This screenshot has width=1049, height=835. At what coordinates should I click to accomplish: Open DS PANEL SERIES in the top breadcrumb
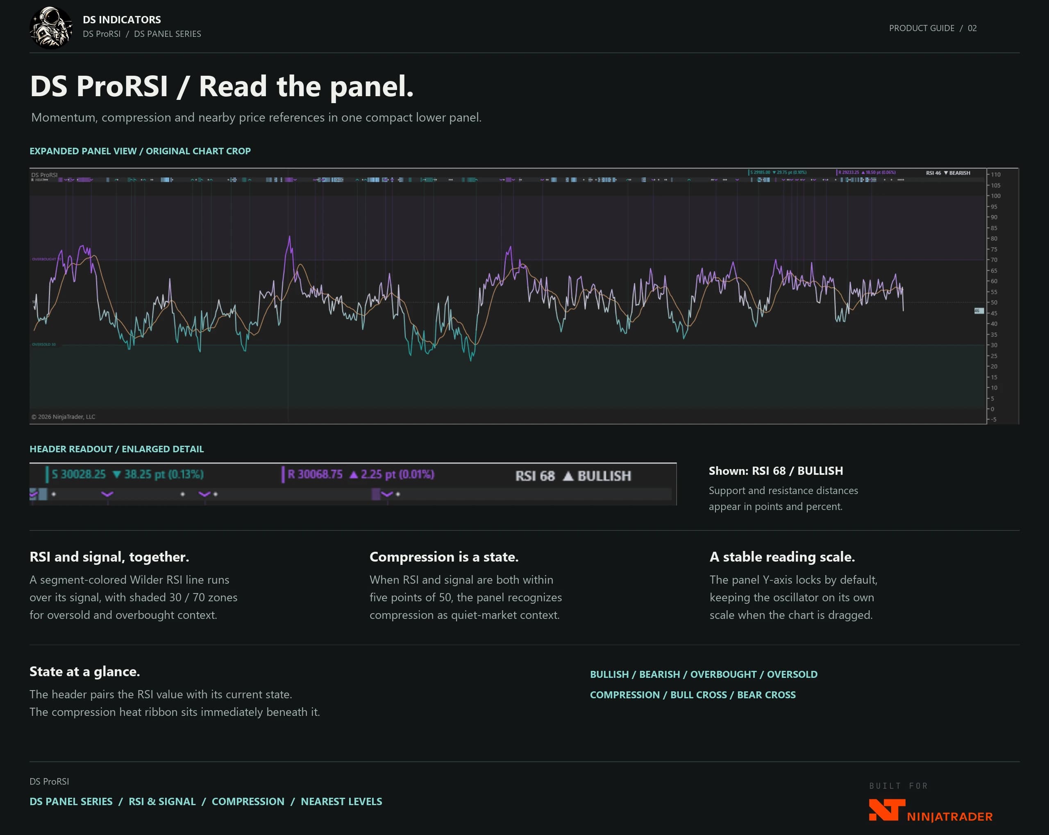pyautogui.click(x=167, y=34)
